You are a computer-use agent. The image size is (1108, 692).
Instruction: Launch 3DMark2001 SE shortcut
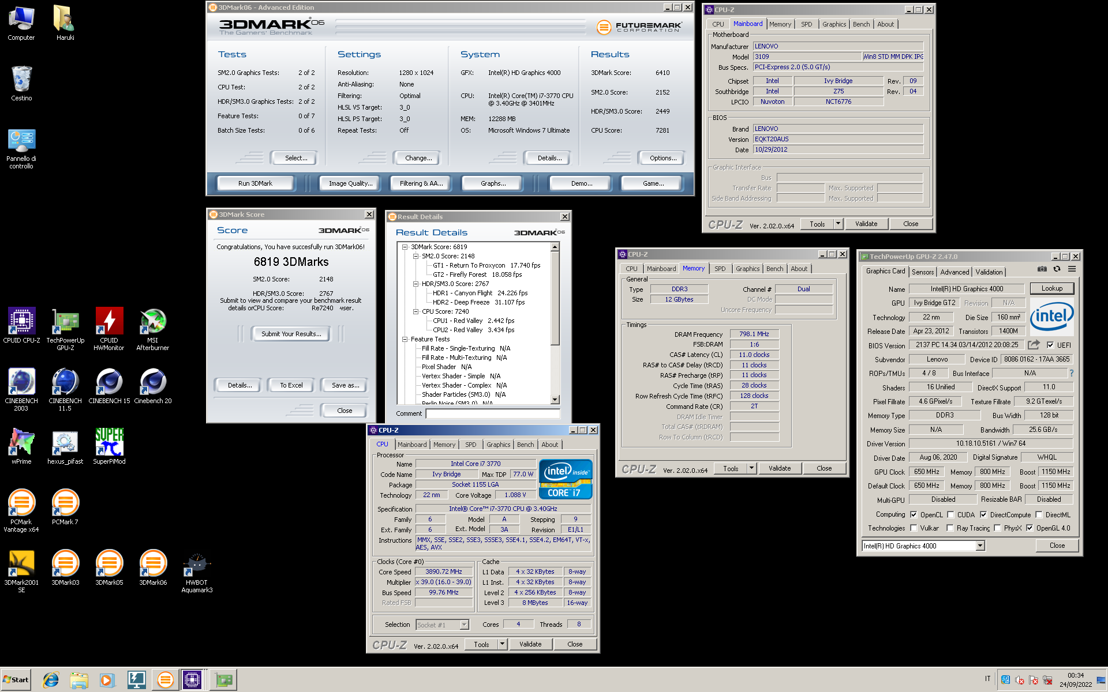pos(21,571)
